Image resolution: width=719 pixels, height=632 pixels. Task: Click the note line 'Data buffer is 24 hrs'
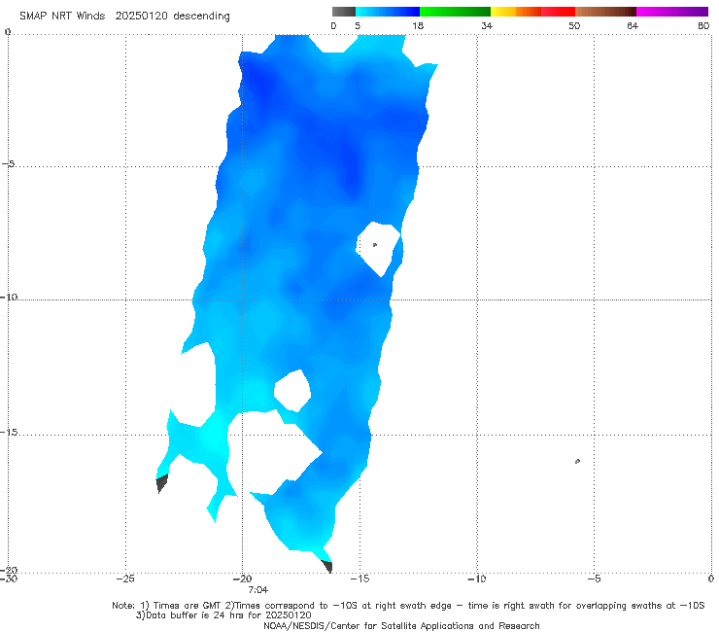[x=223, y=615]
